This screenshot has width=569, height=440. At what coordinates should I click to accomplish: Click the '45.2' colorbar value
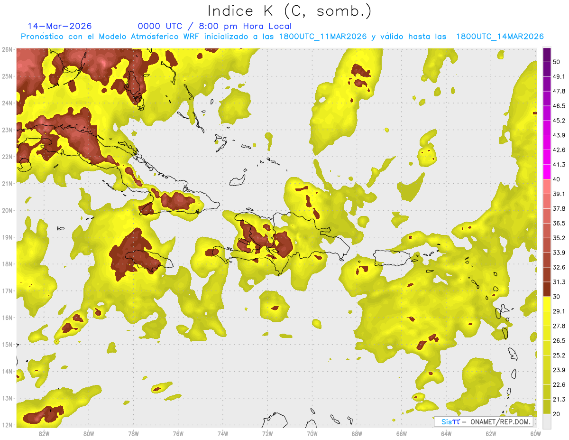(x=559, y=121)
